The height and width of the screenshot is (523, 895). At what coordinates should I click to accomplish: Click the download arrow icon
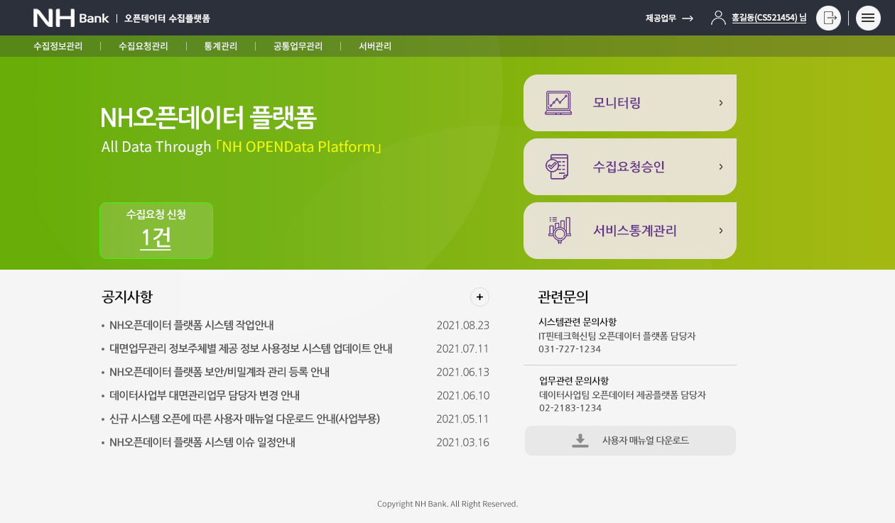[x=580, y=441]
